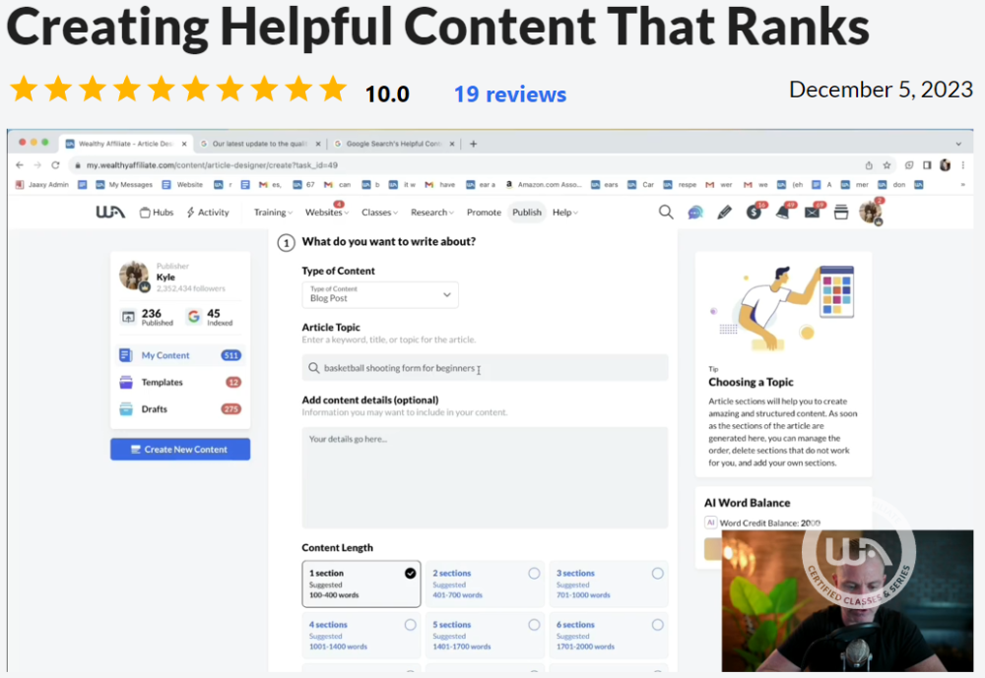Open Hubs in the navbar
This screenshot has height=678, width=985.
157,213
